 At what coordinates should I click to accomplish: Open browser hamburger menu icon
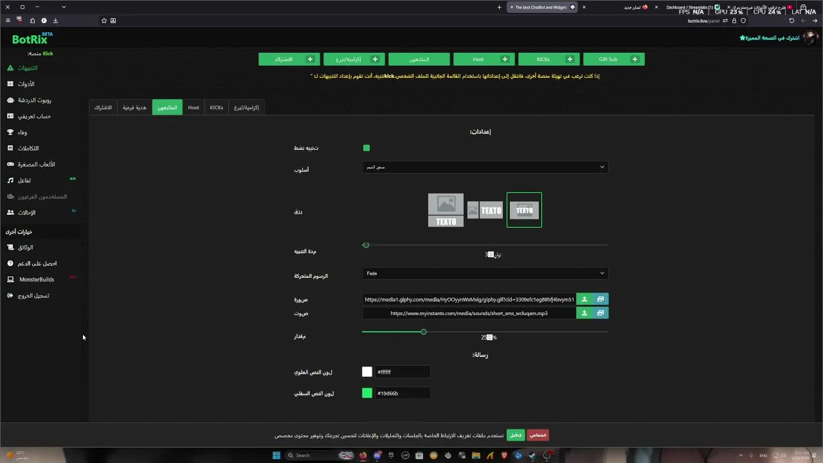pos(8,21)
